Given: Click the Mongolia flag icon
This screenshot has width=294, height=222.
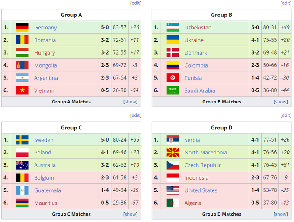Looking at the screenshot, I should tap(22, 65).
